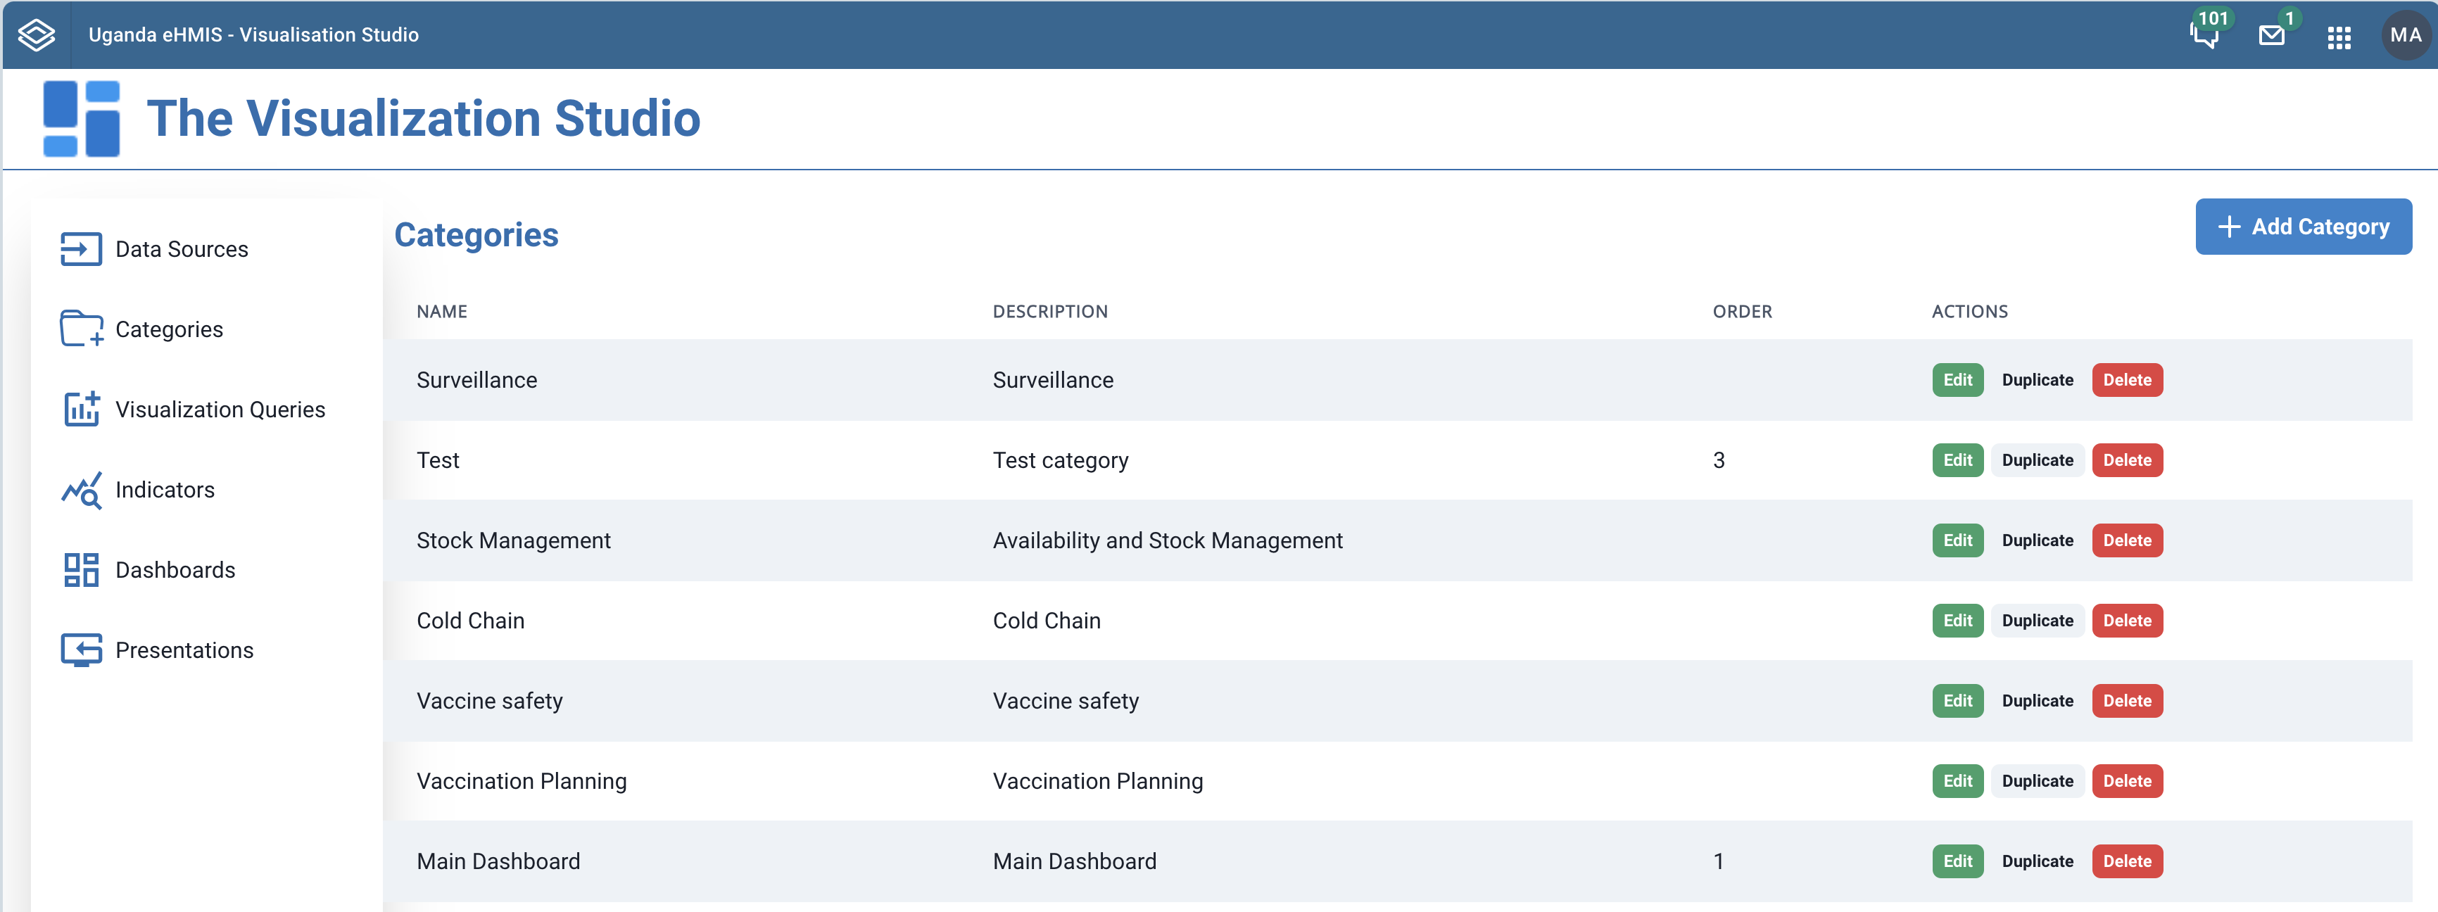Edit the Main Dashboard category

point(1957,862)
